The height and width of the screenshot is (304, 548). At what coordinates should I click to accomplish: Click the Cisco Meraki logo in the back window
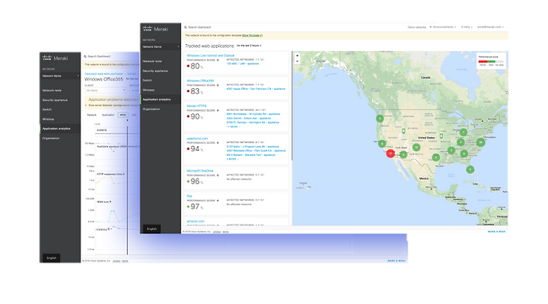55,58
